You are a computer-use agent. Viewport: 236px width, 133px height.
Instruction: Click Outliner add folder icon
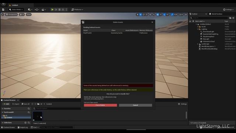click(x=230, y=18)
